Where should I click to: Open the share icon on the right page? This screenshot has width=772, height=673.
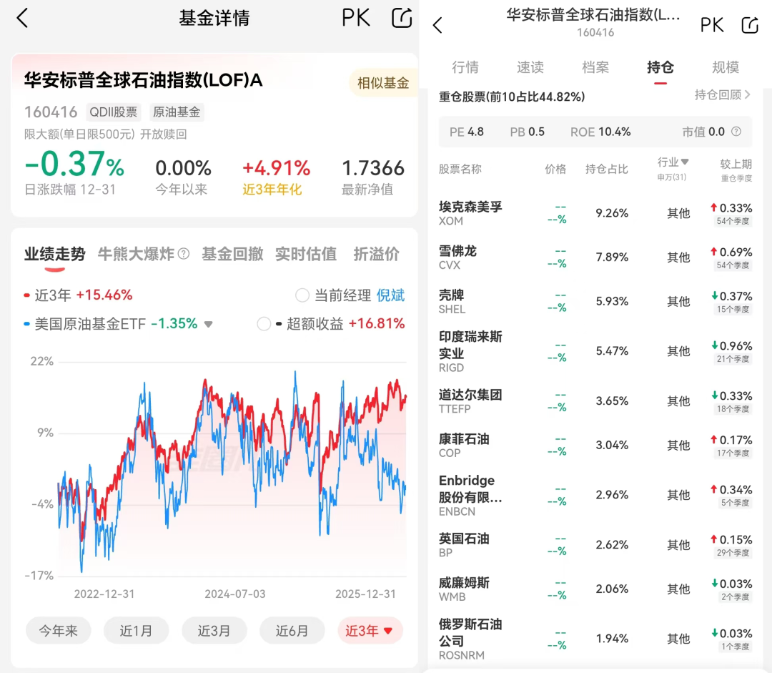coord(749,24)
